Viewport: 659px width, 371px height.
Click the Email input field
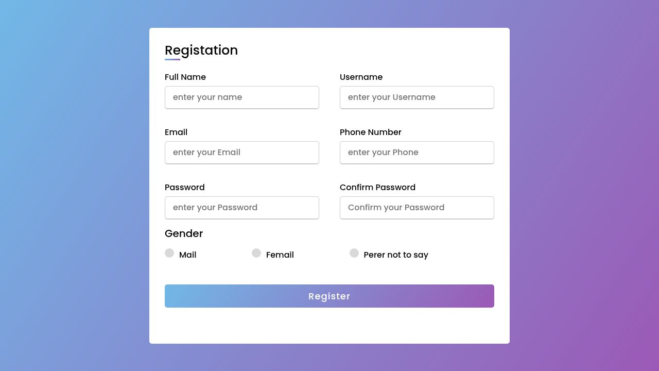click(241, 153)
